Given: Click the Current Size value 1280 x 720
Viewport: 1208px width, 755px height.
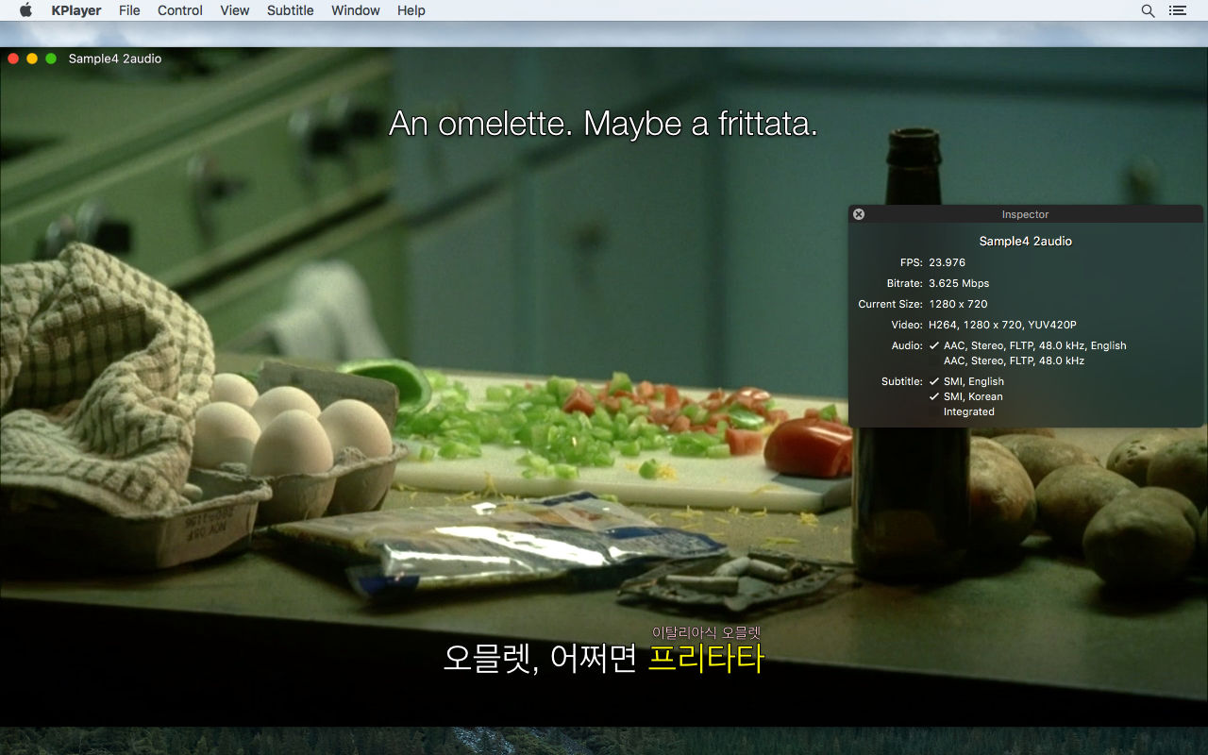Looking at the screenshot, I should 958,304.
